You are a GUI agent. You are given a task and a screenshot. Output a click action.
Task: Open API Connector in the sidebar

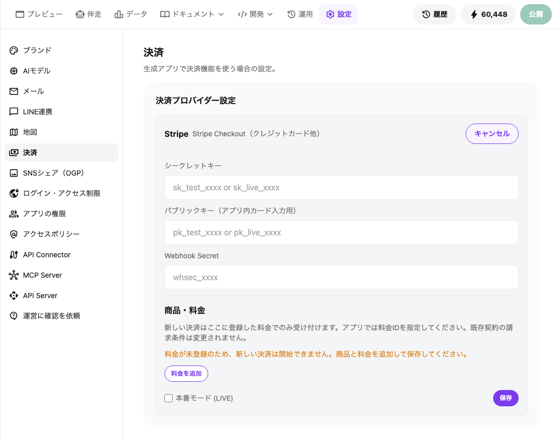pos(61,255)
